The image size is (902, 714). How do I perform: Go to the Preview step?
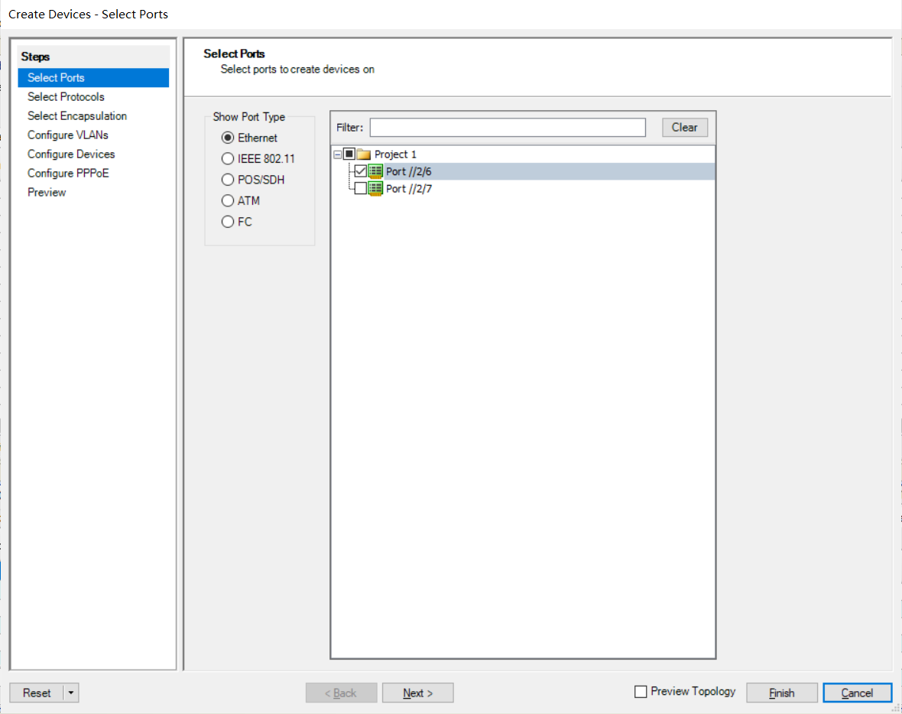[x=47, y=192]
